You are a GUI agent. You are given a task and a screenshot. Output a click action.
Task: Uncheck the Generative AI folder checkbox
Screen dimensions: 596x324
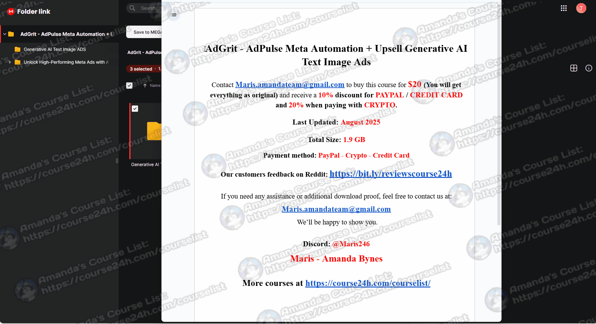pyautogui.click(x=135, y=109)
